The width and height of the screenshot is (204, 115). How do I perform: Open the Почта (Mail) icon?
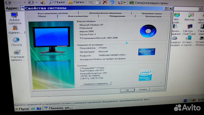click(x=16, y=42)
